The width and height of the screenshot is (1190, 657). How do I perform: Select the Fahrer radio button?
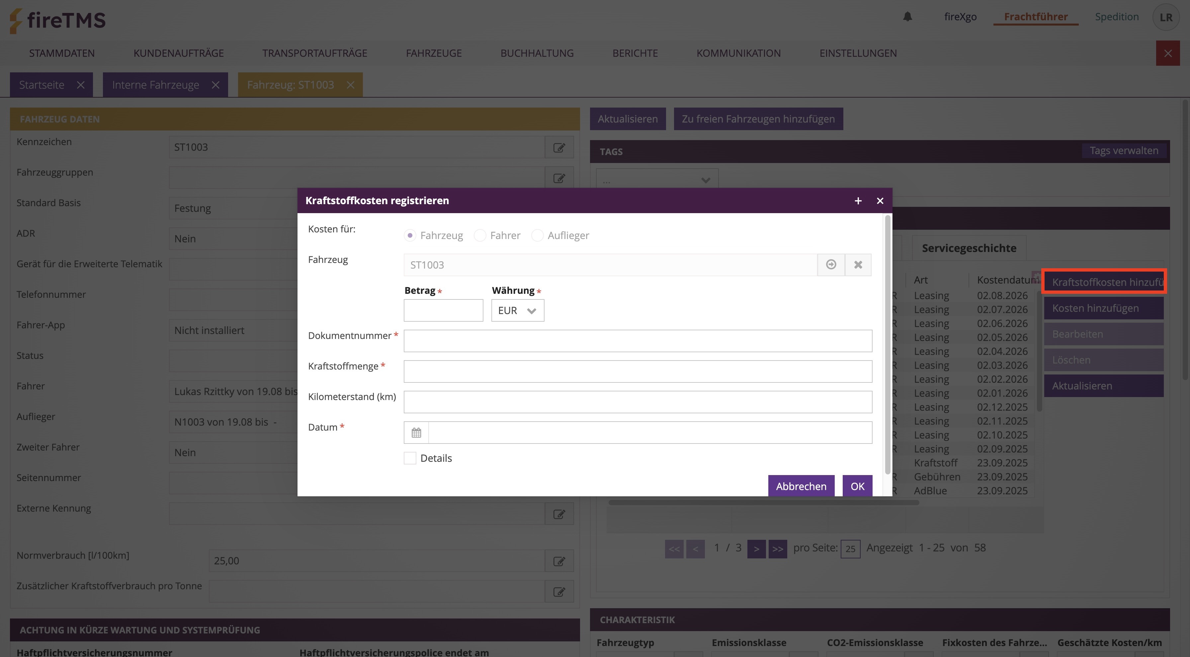pyautogui.click(x=480, y=236)
